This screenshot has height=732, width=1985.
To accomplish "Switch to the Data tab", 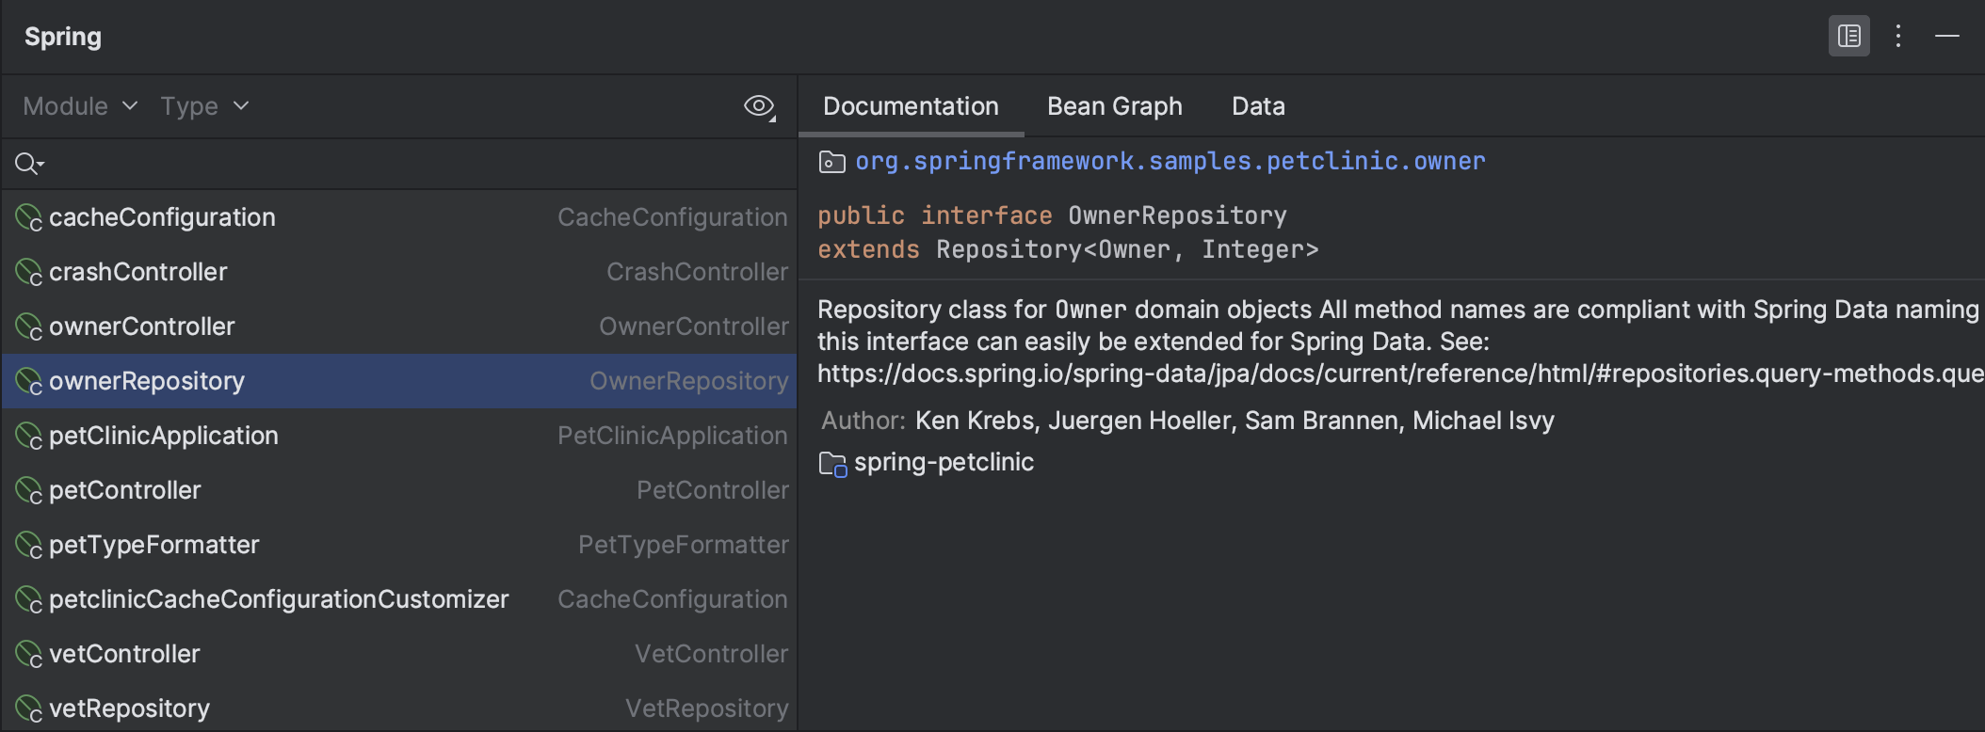I will click(1258, 106).
